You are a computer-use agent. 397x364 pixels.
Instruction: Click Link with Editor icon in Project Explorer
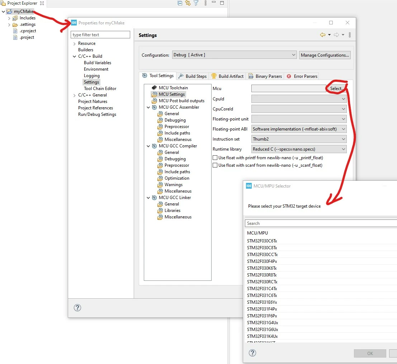pyautogui.click(x=188, y=3)
